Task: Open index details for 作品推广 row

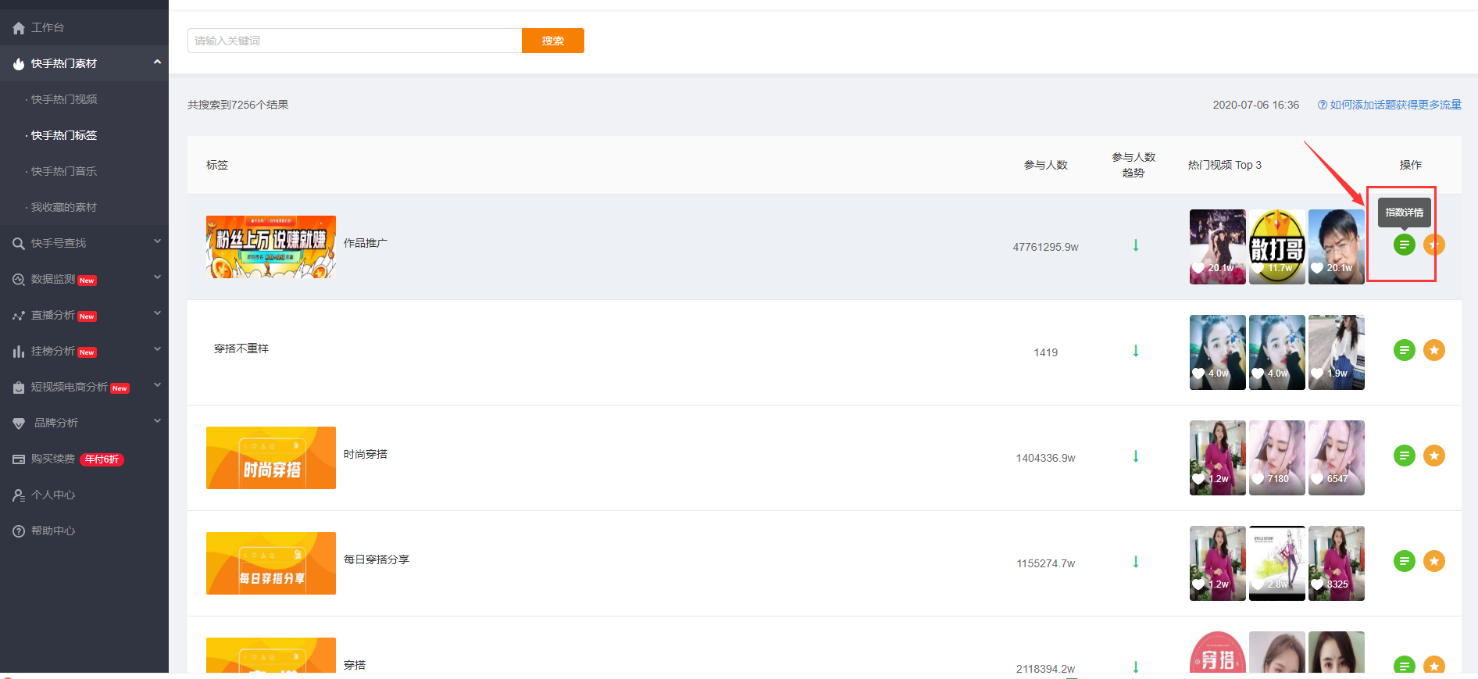Action: [1404, 245]
